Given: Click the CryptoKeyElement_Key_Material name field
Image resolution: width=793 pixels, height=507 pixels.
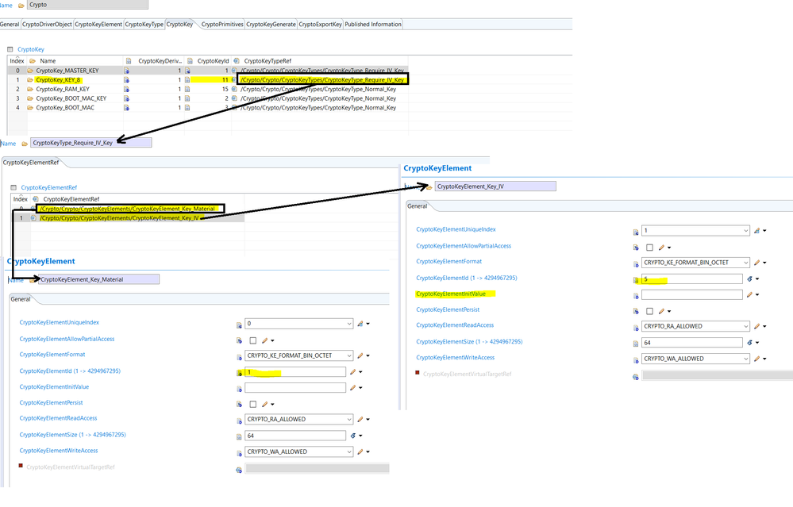Looking at the screenshot, I should [98, 279].
